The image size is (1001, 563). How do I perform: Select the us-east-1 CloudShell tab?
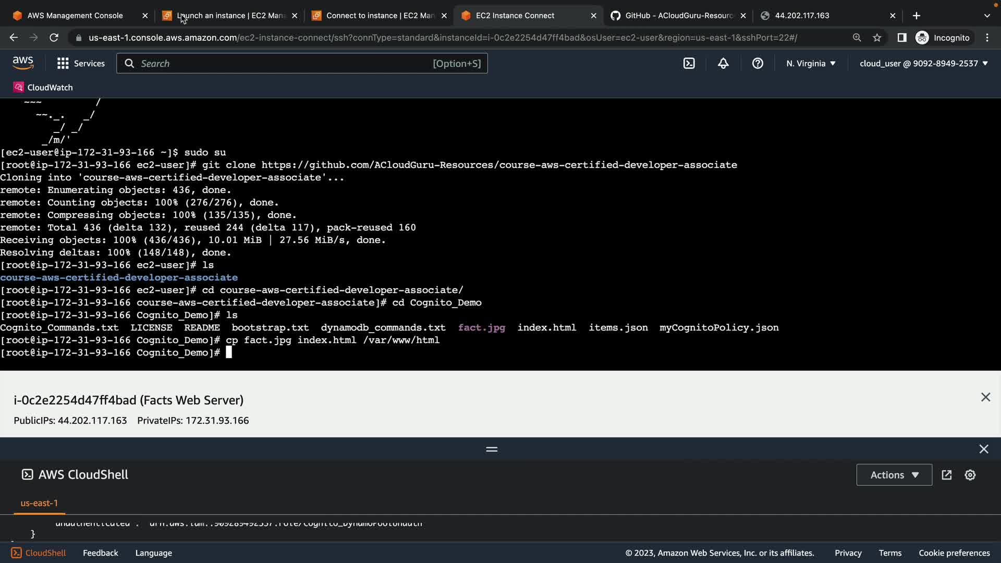(x=39, y=503)
